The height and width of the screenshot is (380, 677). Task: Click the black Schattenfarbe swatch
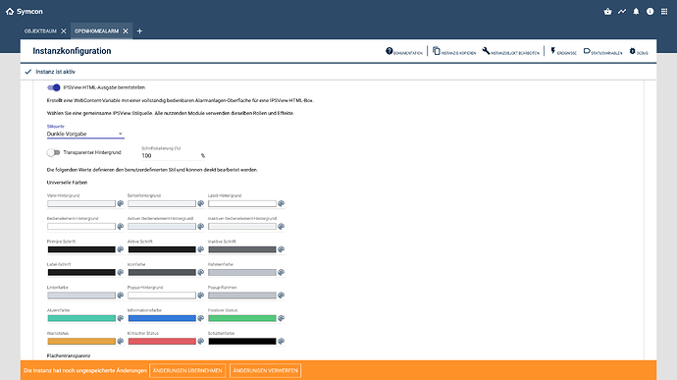coord(242,341)
